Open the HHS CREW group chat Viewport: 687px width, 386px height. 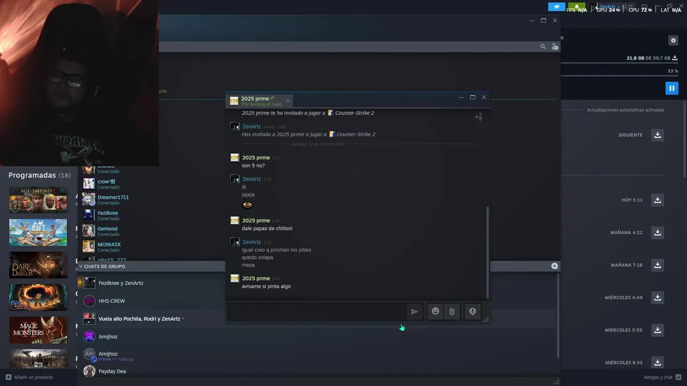click(x=112, y=301)
